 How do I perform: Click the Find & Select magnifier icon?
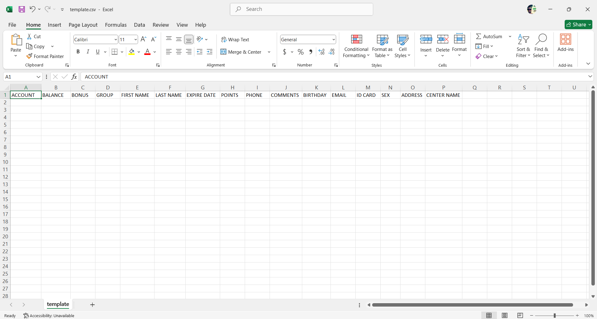pos(541,40)
